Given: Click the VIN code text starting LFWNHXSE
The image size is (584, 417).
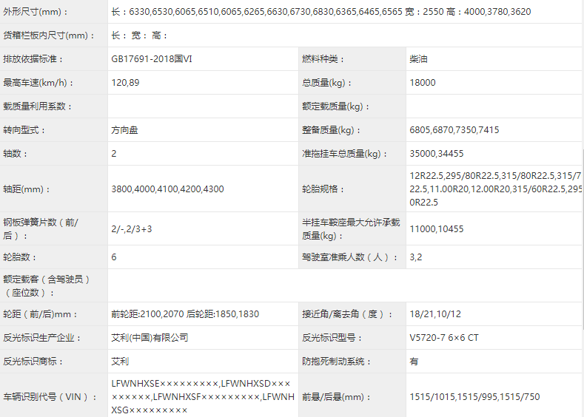Looking at the screenshot, I should click(x=202, y=396).
